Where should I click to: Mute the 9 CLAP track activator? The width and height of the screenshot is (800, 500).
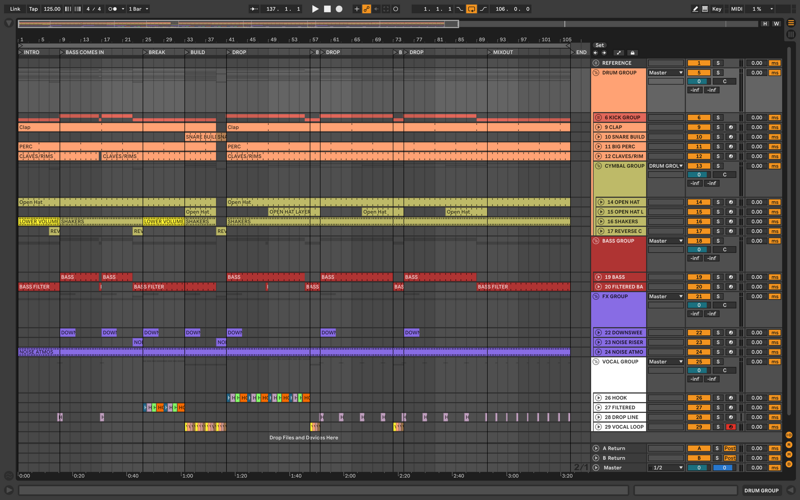pyautogui.click(x=699, y=127)
